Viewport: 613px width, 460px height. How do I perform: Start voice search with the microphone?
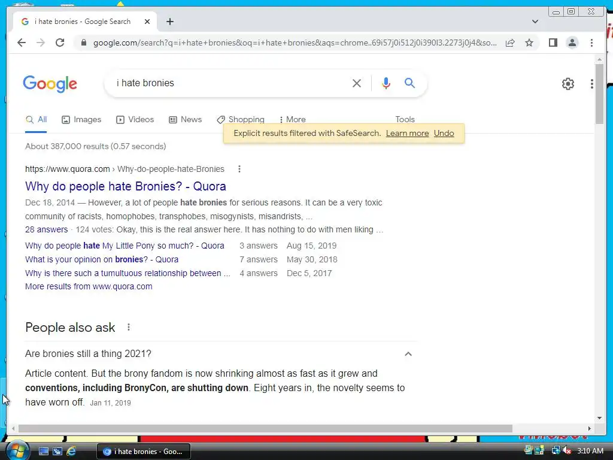386,83
